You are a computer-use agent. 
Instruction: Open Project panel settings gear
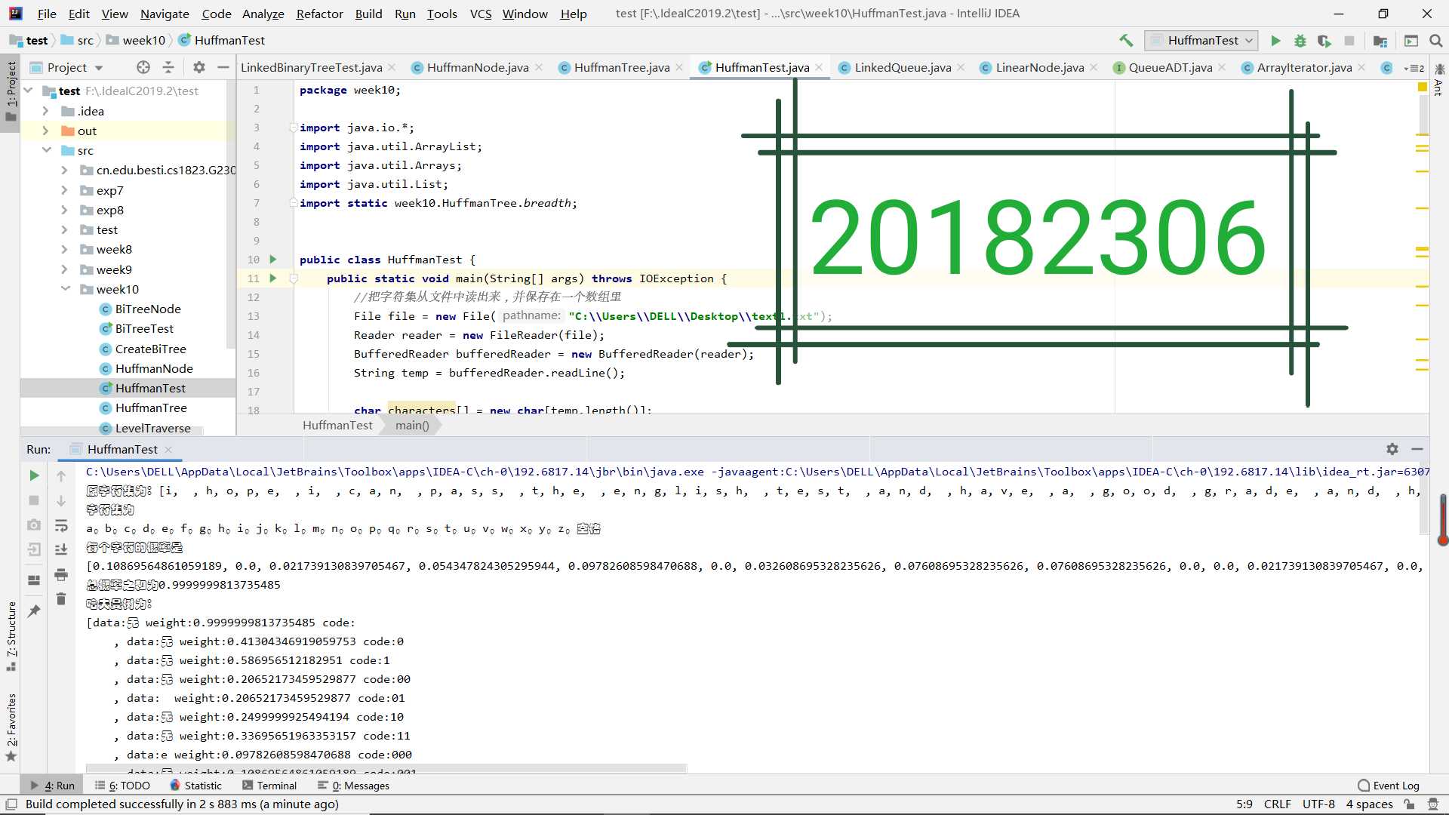pyautogui.click(x=198, y=67)
